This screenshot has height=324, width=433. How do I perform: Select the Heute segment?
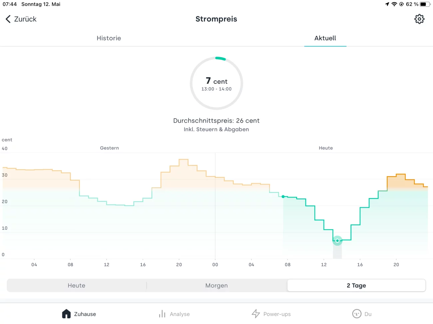coord(77,285)
